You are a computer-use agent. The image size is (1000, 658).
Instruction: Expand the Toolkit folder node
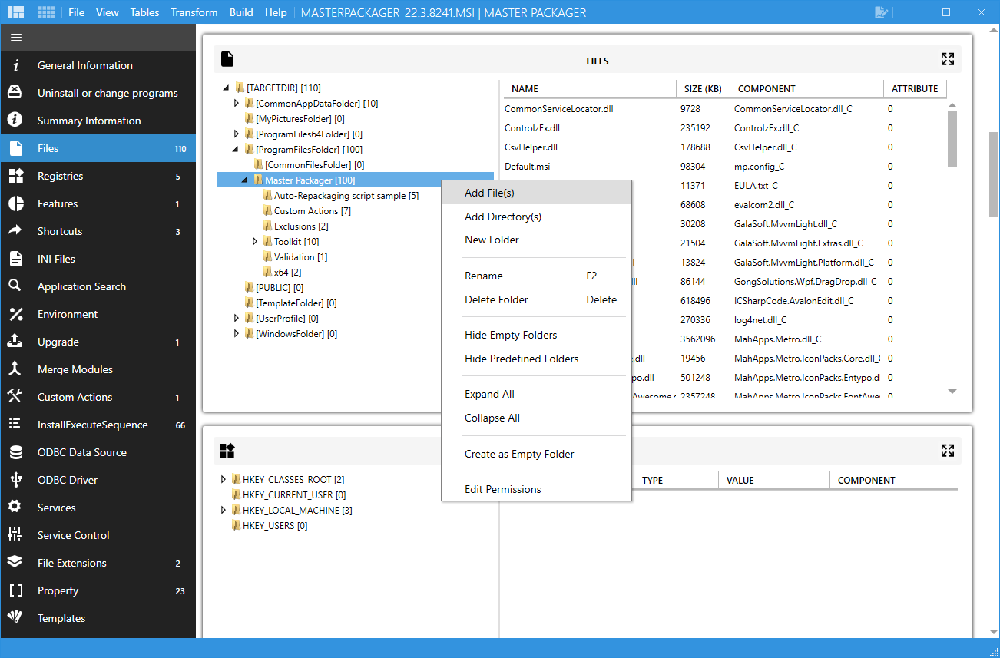pos(255,242)
